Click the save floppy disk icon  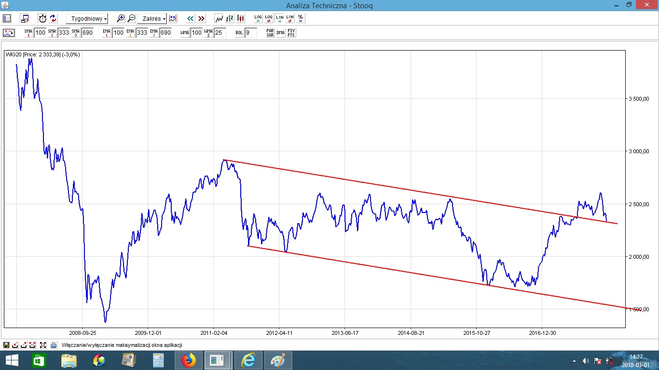coord(6,345)
